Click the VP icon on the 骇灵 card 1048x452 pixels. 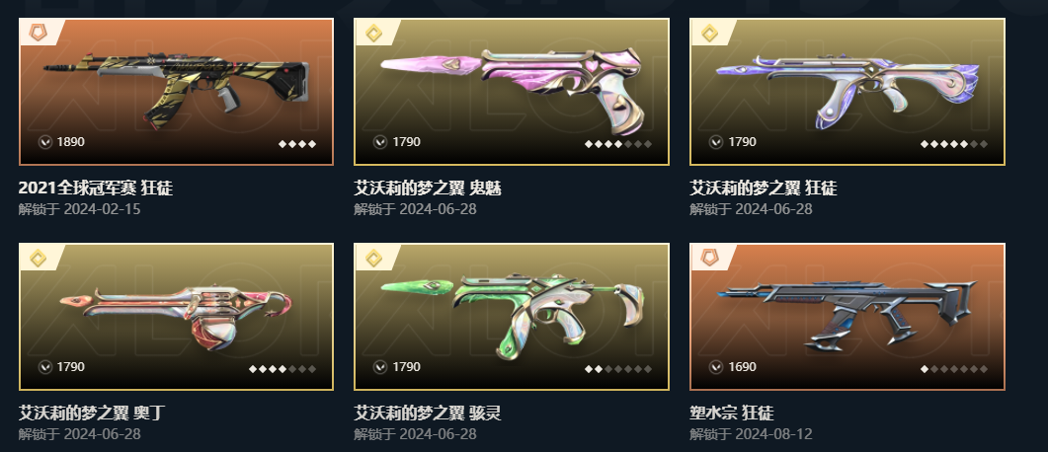(380, 367)
